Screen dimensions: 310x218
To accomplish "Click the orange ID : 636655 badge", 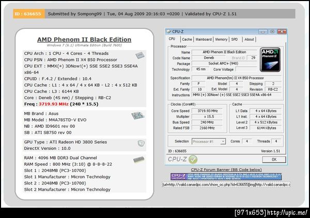I will click(x=29, y=14).
